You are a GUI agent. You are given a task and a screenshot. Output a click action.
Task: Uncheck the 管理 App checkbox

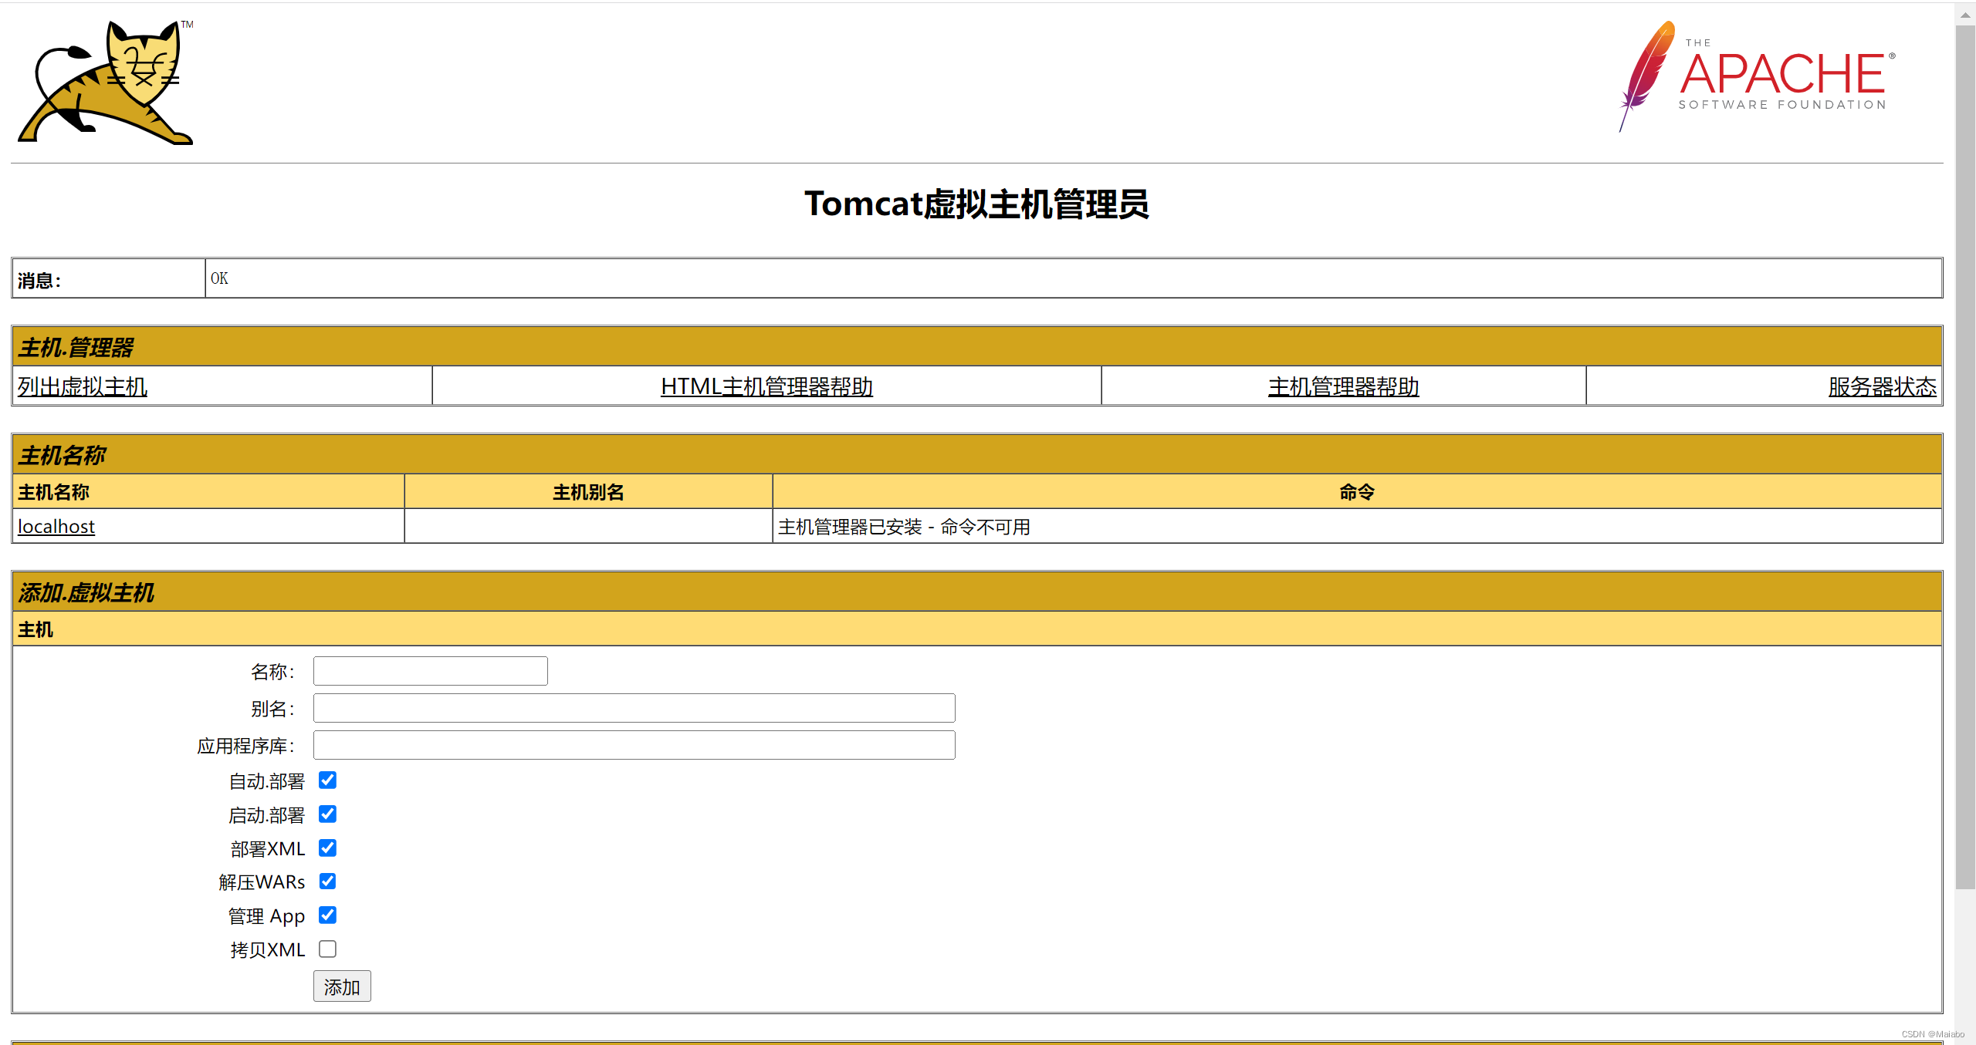[x=327, y=915]
